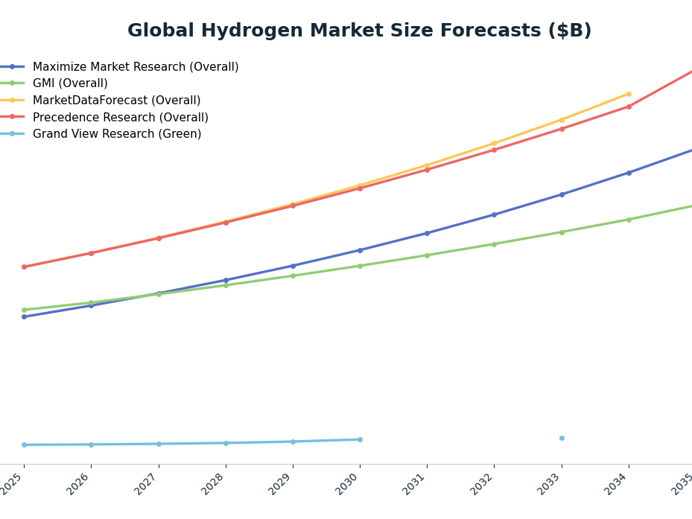Click the dark blue Maximize 2025 start point

25,317
